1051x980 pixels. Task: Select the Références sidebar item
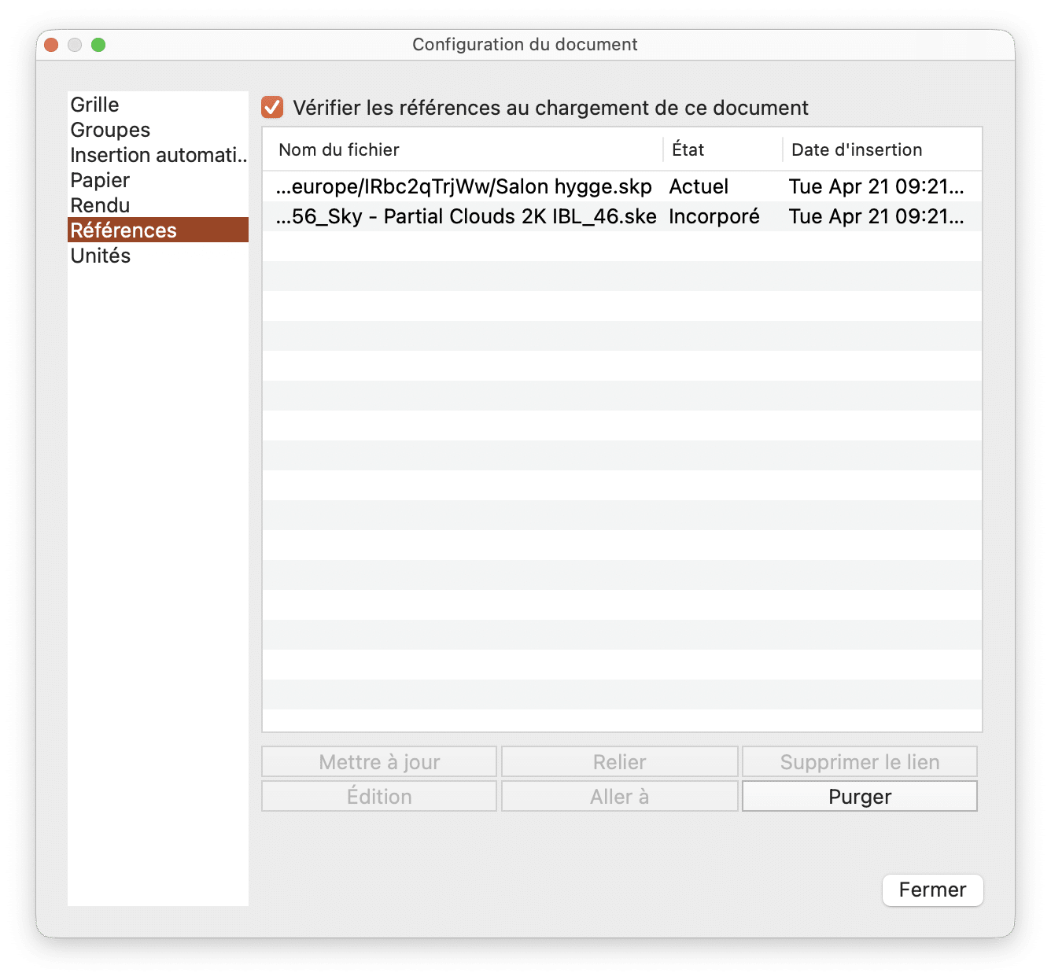124,230
